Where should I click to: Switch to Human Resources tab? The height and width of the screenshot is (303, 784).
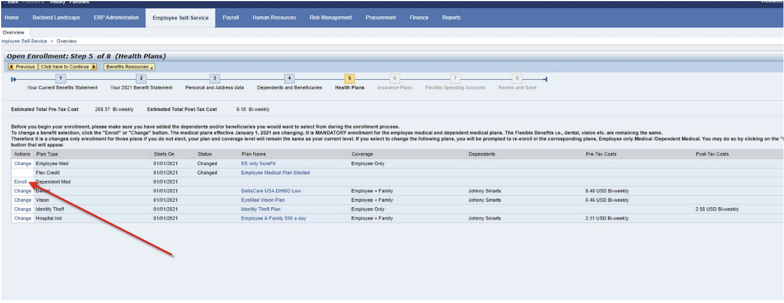tap(274, 18)
